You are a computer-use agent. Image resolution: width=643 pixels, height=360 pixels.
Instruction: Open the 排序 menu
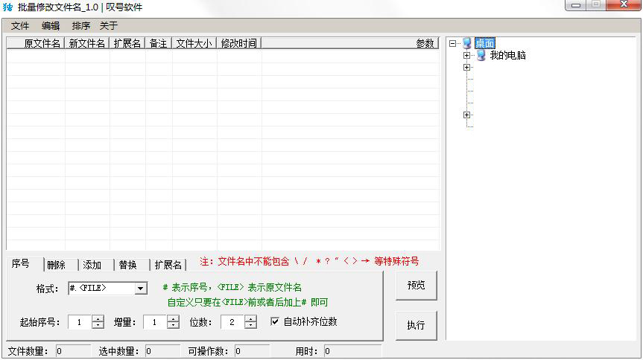tap(80, 26)
